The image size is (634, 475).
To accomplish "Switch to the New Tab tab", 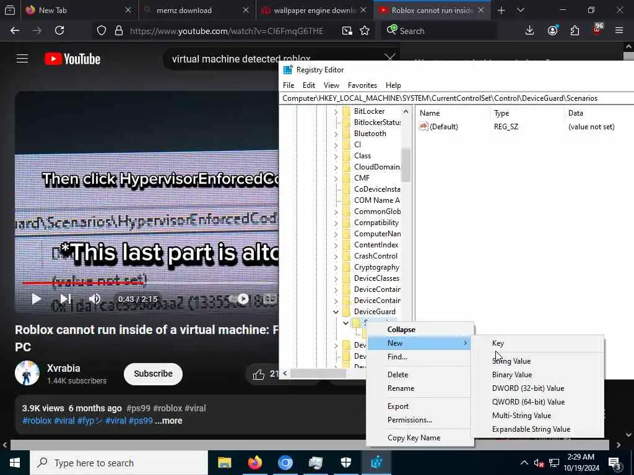I will pyautogui.click(x=78, y=11).
